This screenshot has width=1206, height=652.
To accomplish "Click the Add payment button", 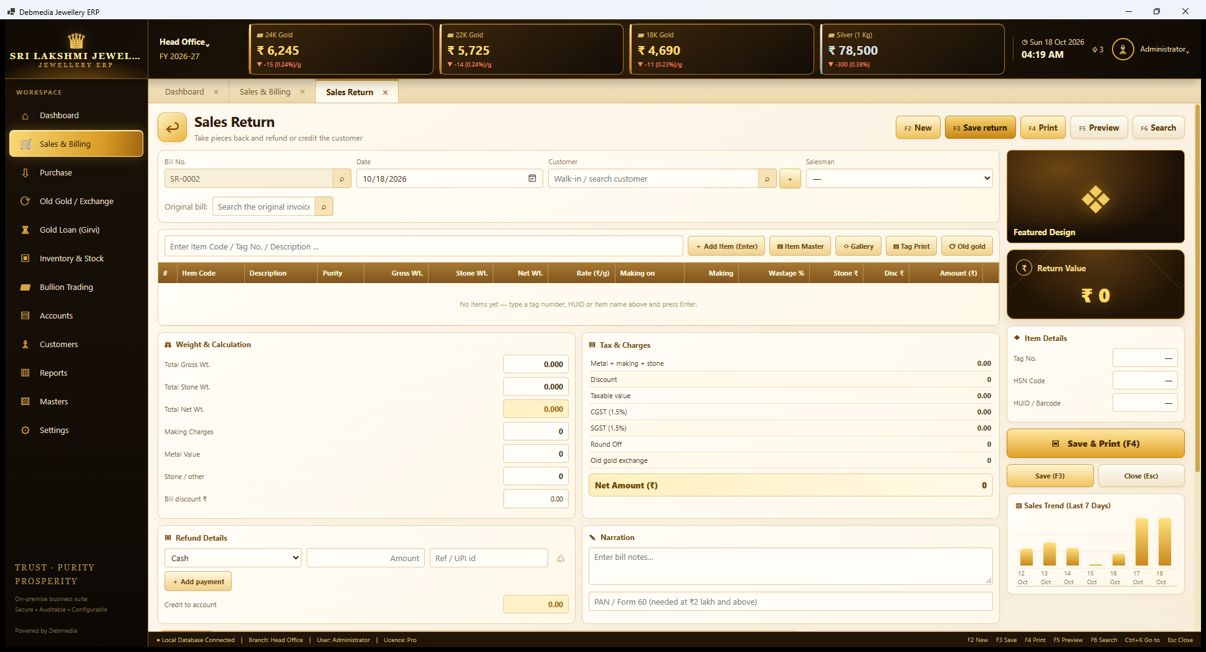I will tap(198, 582).
